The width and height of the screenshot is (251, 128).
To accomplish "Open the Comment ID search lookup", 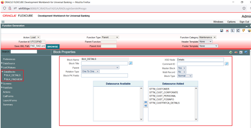I will (227, 64).
